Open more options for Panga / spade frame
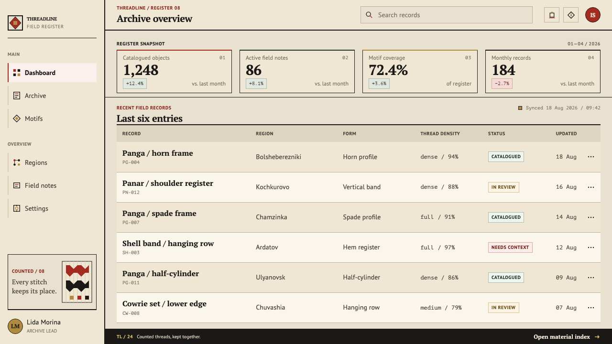612x344 pixels. (x=591, y=217)
